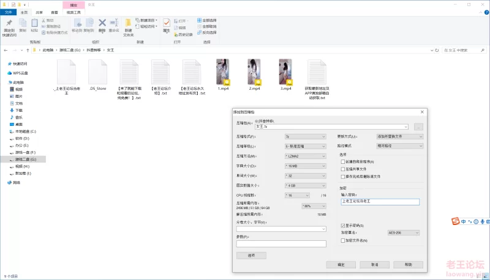Switch to the 共享 ribbon tab

click(39, 12)
